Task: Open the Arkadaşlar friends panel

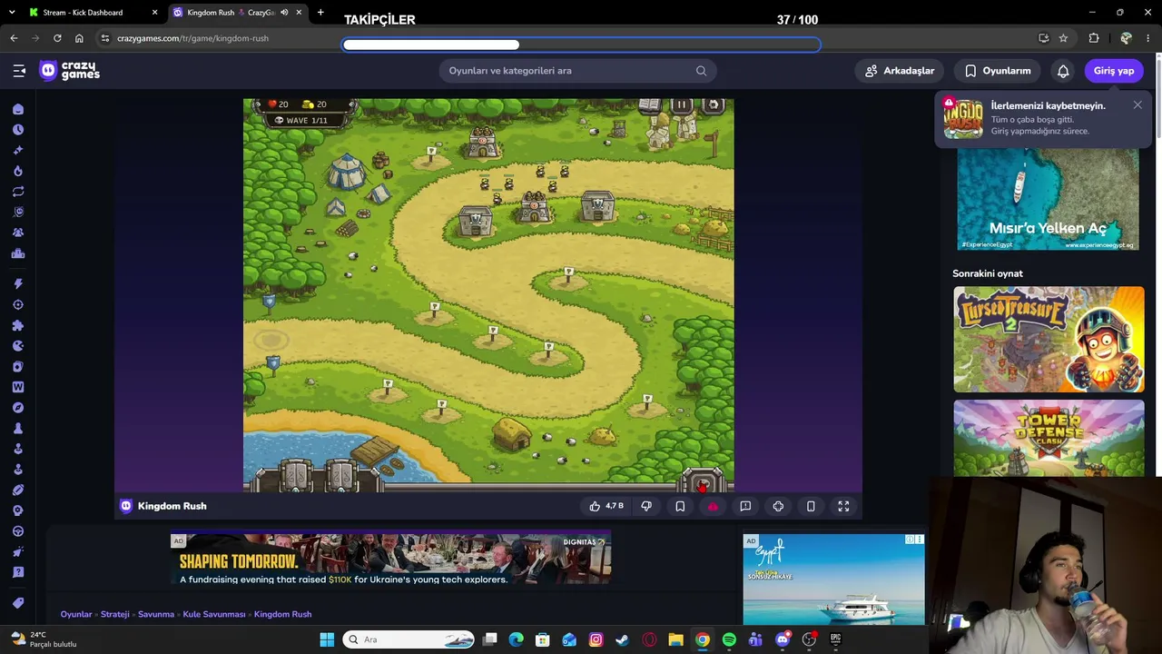Action: click(x=900, y=71)
